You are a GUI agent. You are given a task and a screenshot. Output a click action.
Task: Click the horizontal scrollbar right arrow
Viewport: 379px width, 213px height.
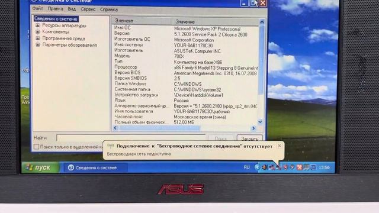[253, 128]
